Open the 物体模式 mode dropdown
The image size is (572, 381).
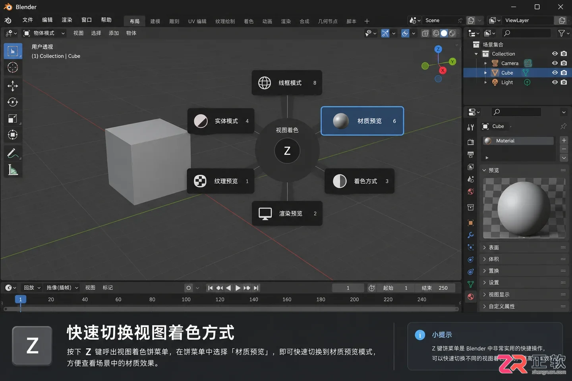click(x=44, y=33)
